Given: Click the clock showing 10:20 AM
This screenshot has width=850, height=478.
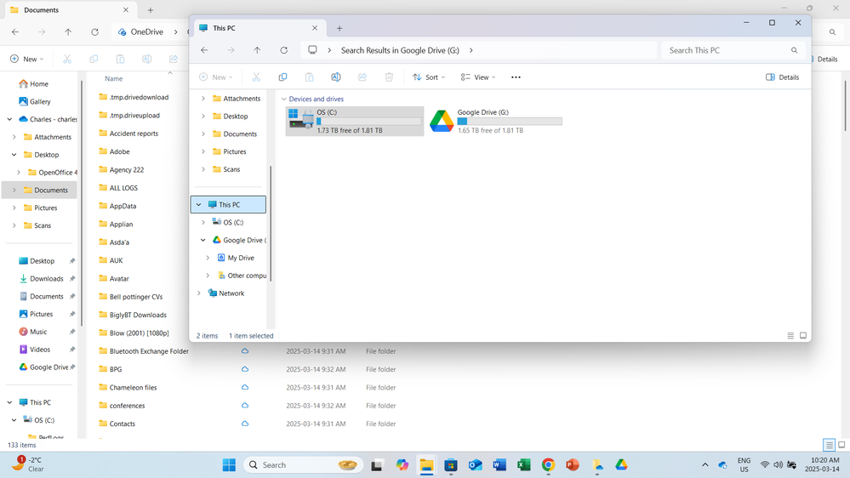Looking at the screenshot, I should [824, 464].
